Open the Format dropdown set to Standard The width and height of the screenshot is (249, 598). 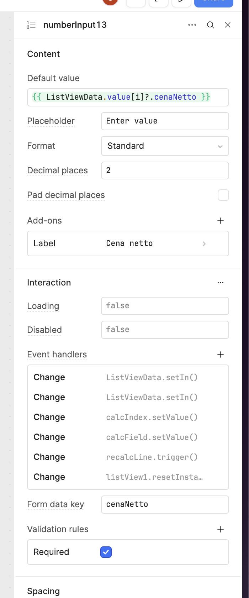(x=165, y=146)
